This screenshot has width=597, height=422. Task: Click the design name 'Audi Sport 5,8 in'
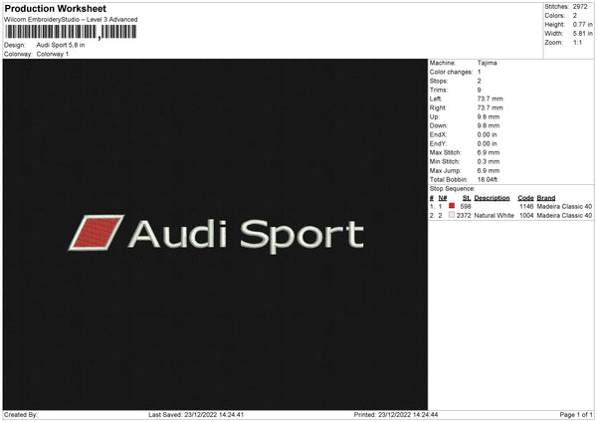coord(61,45)
